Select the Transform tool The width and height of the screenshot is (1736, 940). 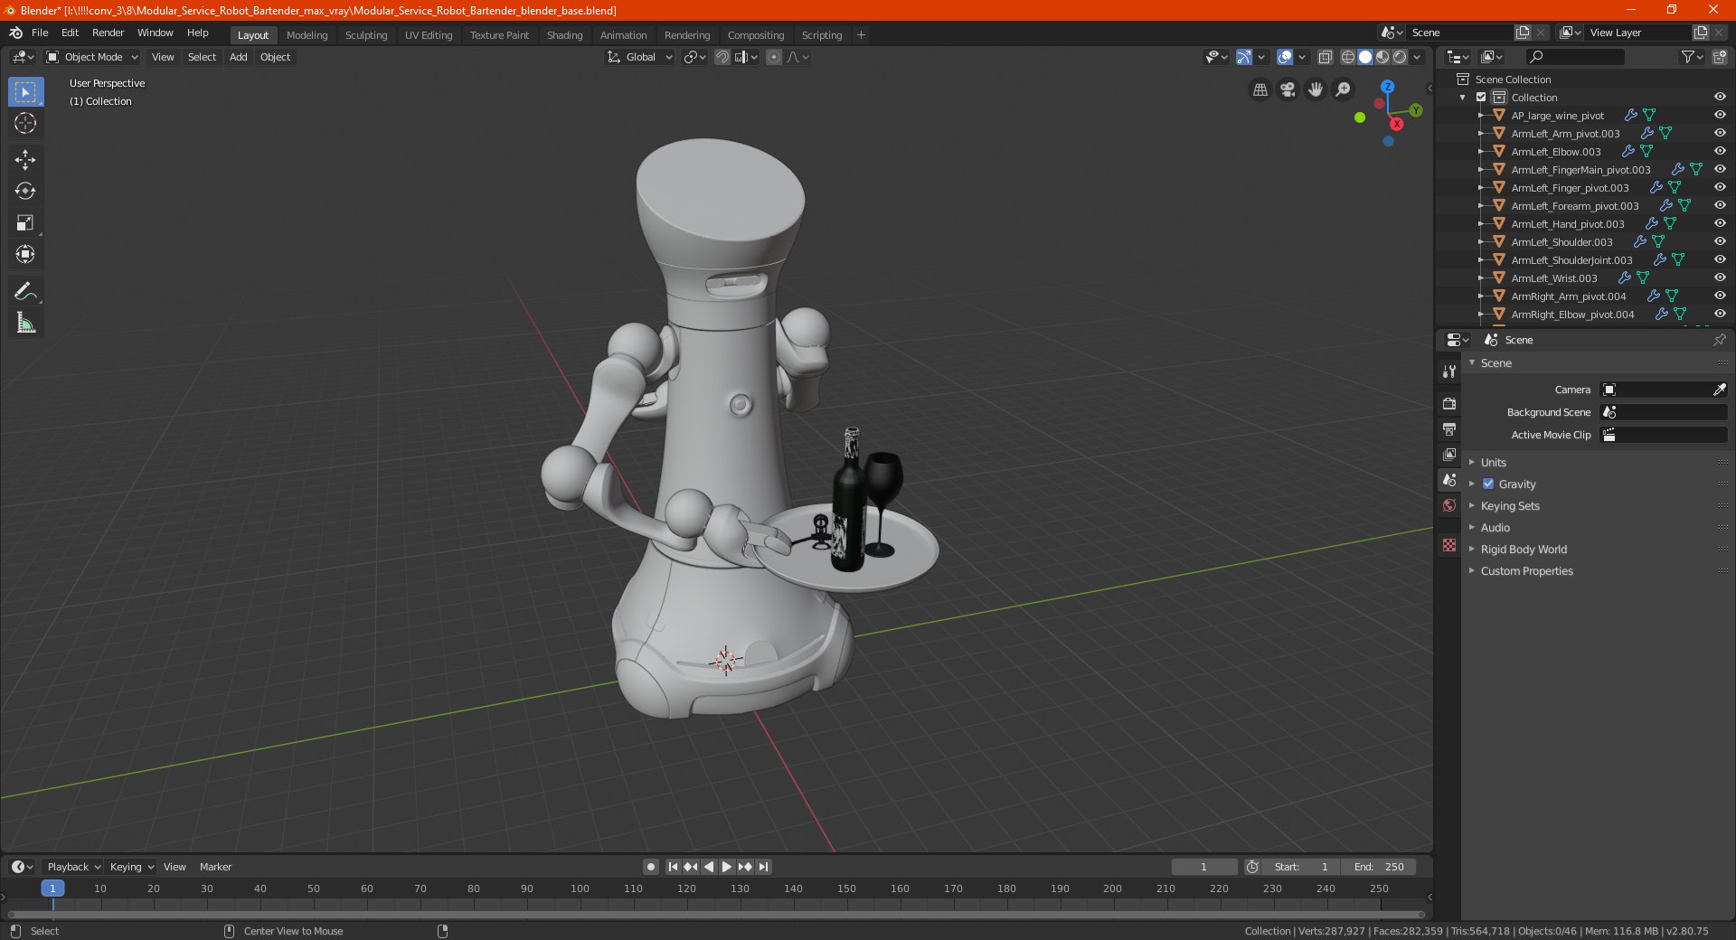pos(25,254)
